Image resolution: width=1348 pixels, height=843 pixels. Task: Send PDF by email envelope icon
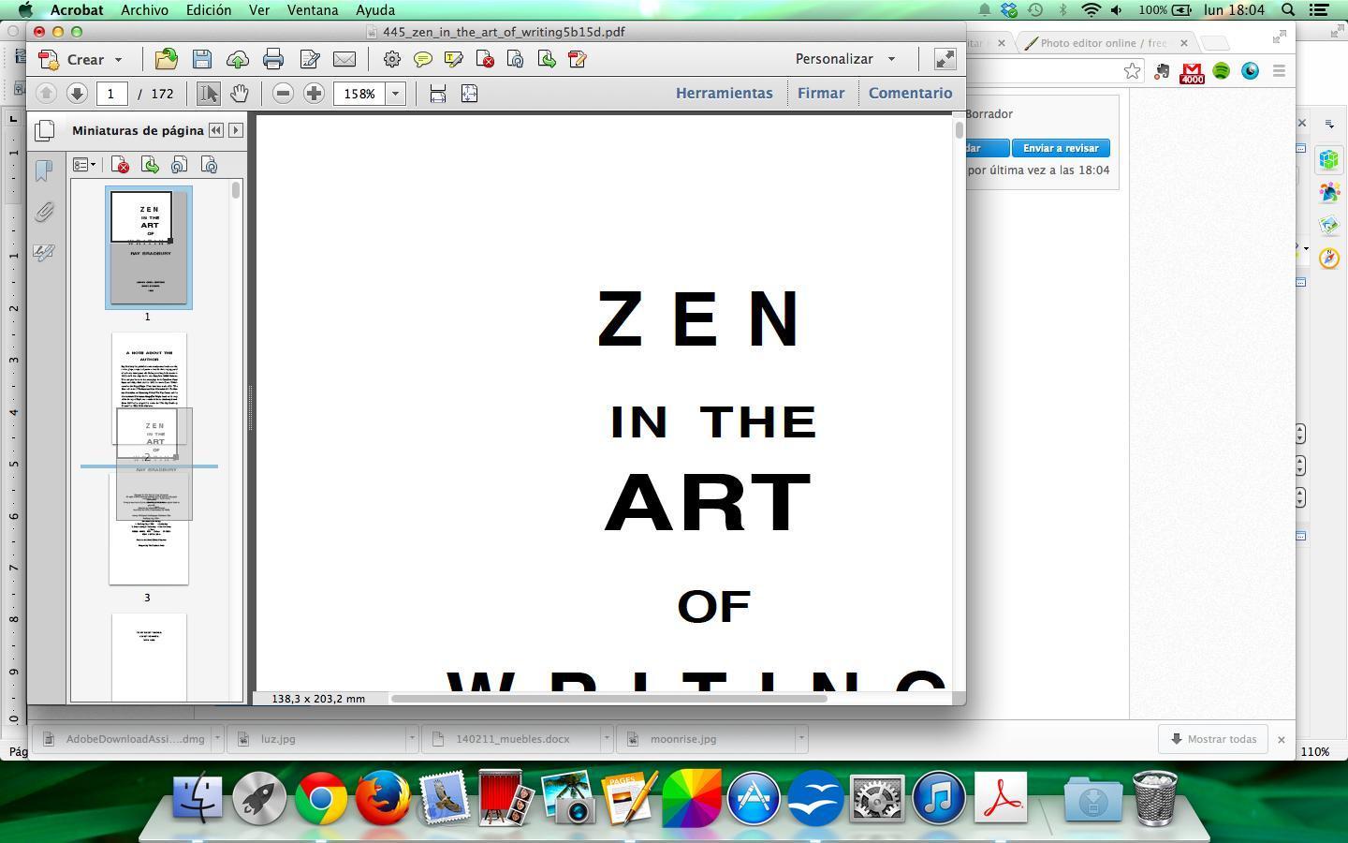[x=344, y=59]
